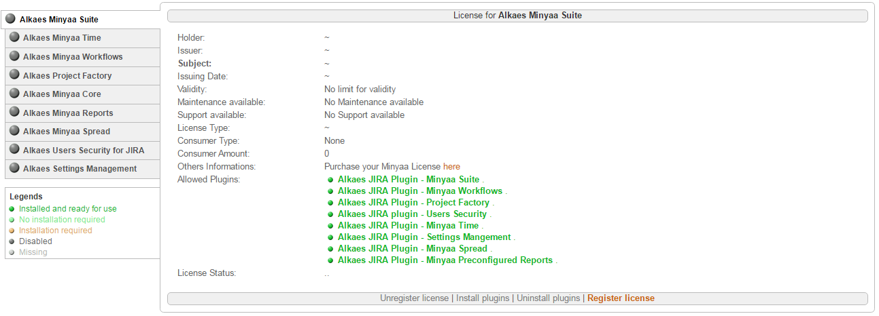Switch to Alkaes Minyaa Workflows tab
Viewport: 879px width, 316px height.
tap(83, 57)
